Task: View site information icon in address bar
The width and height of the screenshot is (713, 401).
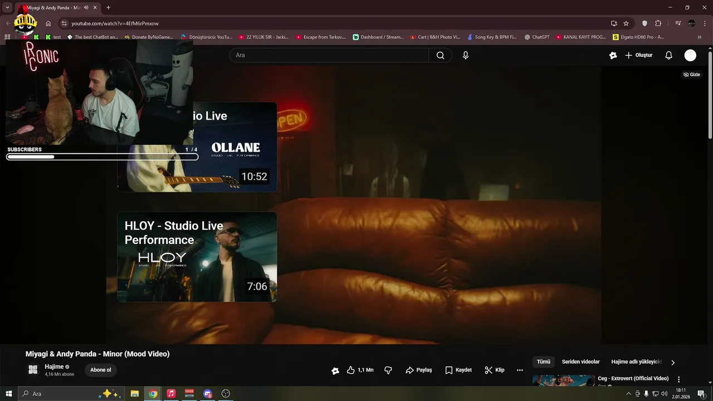Action: [x=64, y=23]
